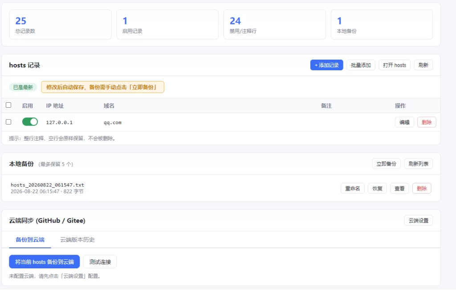Viewport: 456px width, 291px height.
Task: Toggle the enable switch for qq.com
Action: coord(30,122)
